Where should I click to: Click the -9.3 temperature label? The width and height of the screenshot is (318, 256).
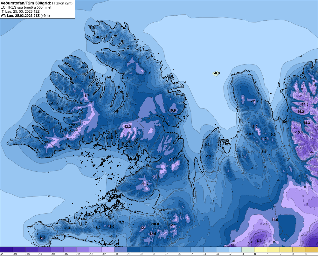206,145
